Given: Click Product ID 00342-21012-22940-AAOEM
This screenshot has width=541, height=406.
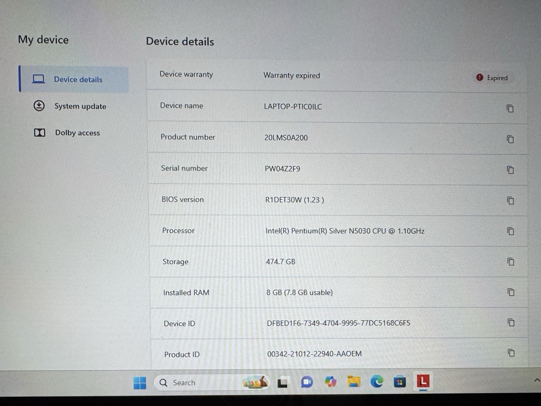Looking at the screenshot, I should click(314, 354).
